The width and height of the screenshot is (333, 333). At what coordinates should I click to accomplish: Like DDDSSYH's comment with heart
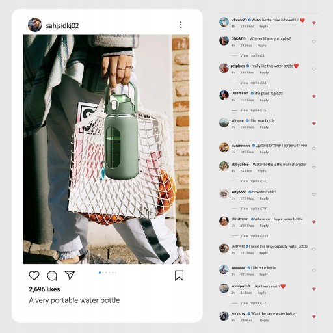point(313,42)
